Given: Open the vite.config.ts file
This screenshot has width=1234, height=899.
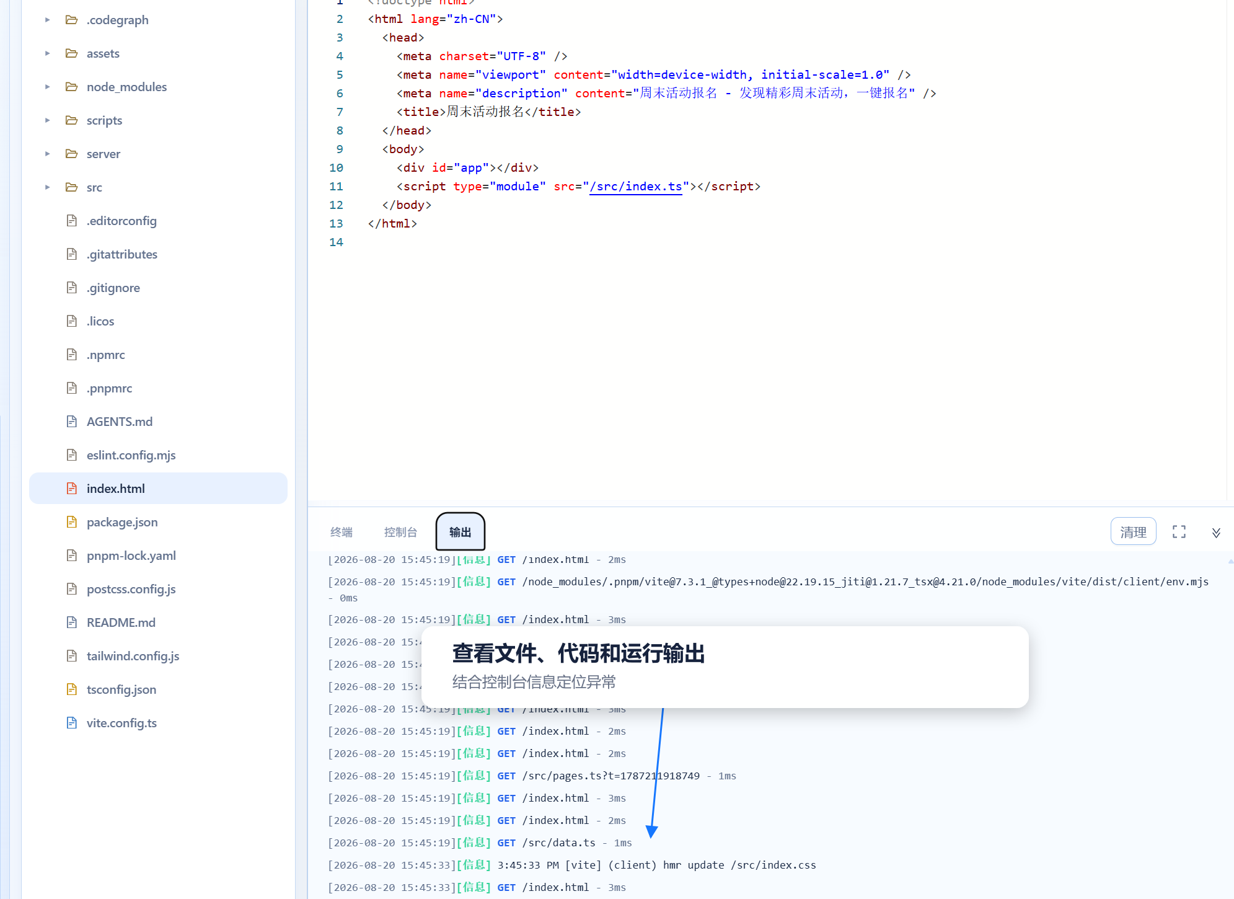Looking at the screenshot, I should (121, 723).
